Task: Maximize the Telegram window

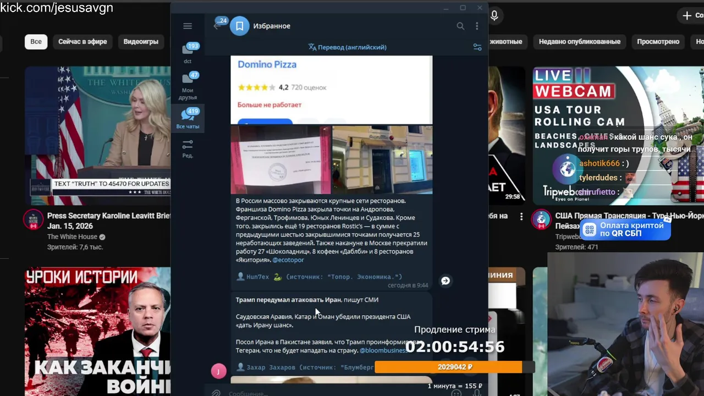Action: [463, 8]
